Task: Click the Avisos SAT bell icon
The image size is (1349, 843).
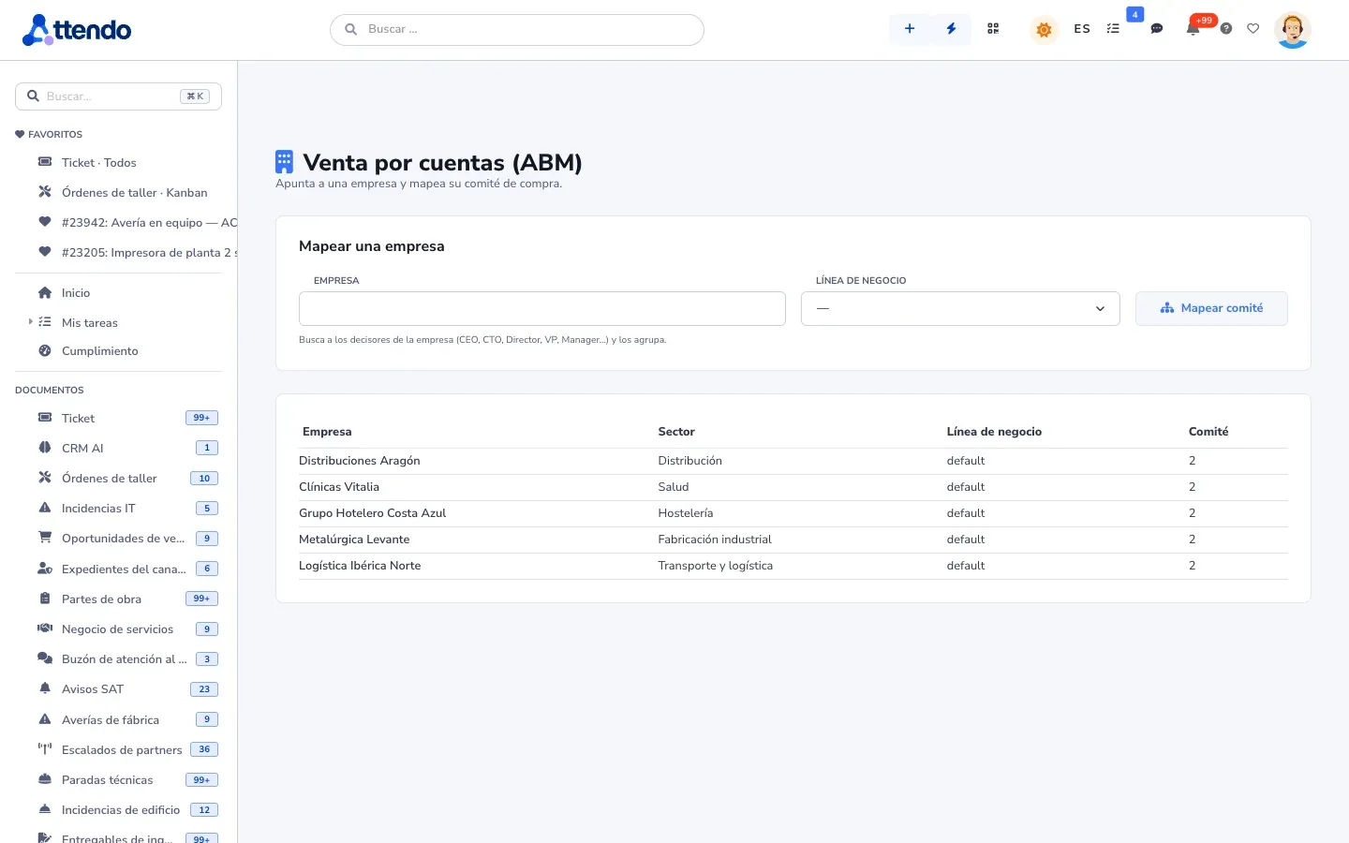Action: click(x=45, y=688)
